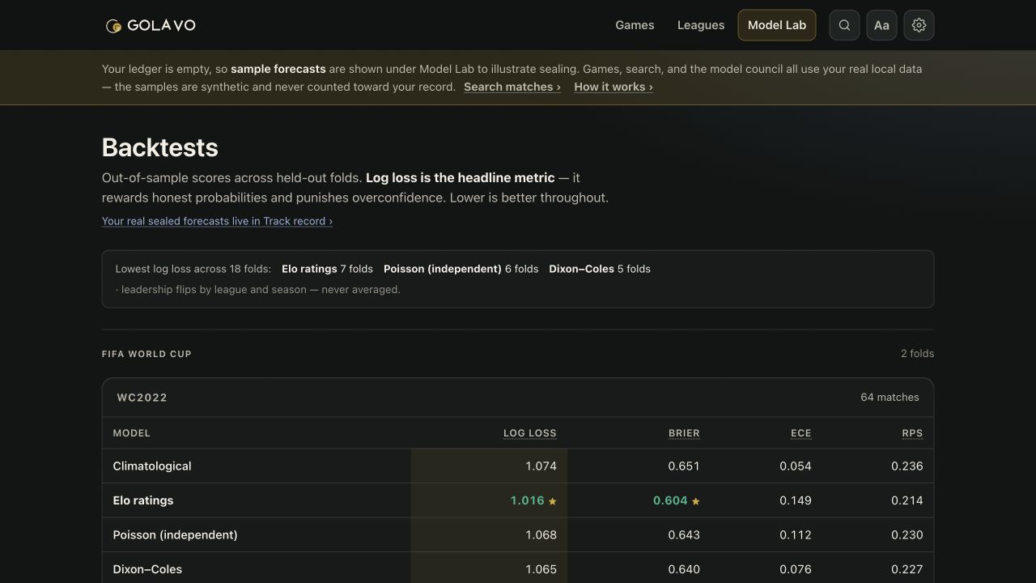
Task: Click Climatological log loss value 1.074
Action: (x=541, y=466)
